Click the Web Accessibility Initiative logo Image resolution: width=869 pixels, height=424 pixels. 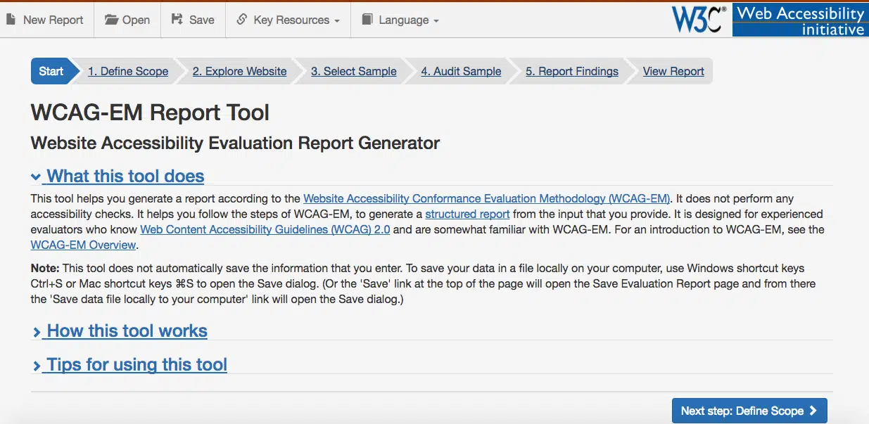point(800,20)
